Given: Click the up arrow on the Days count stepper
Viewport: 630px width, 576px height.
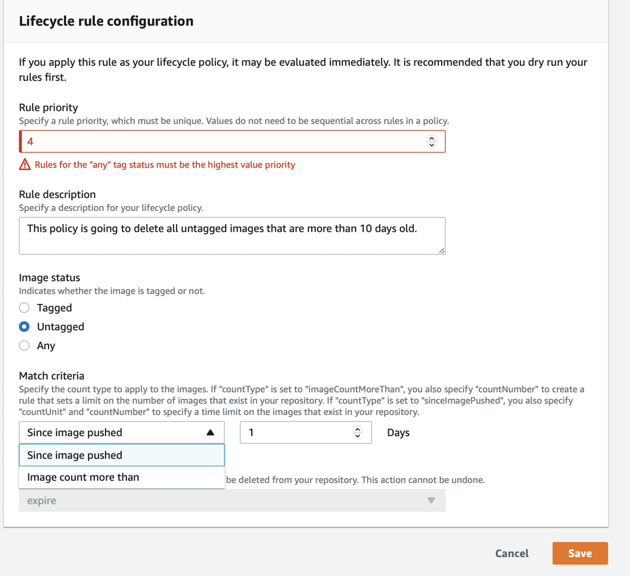Looking at the screenshot, I should coord(358,429).
